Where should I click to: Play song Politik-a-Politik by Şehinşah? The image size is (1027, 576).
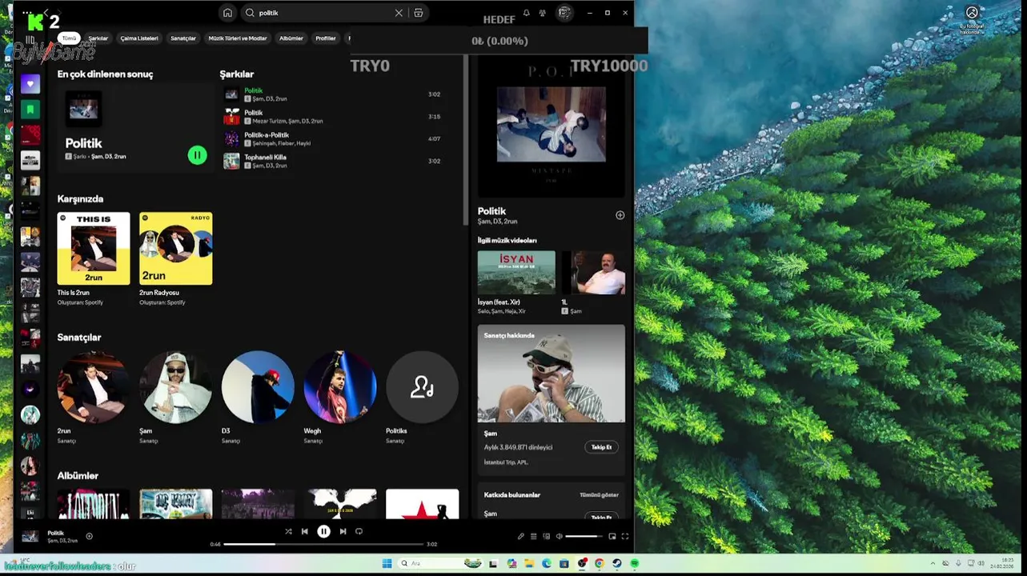point(332,139)
